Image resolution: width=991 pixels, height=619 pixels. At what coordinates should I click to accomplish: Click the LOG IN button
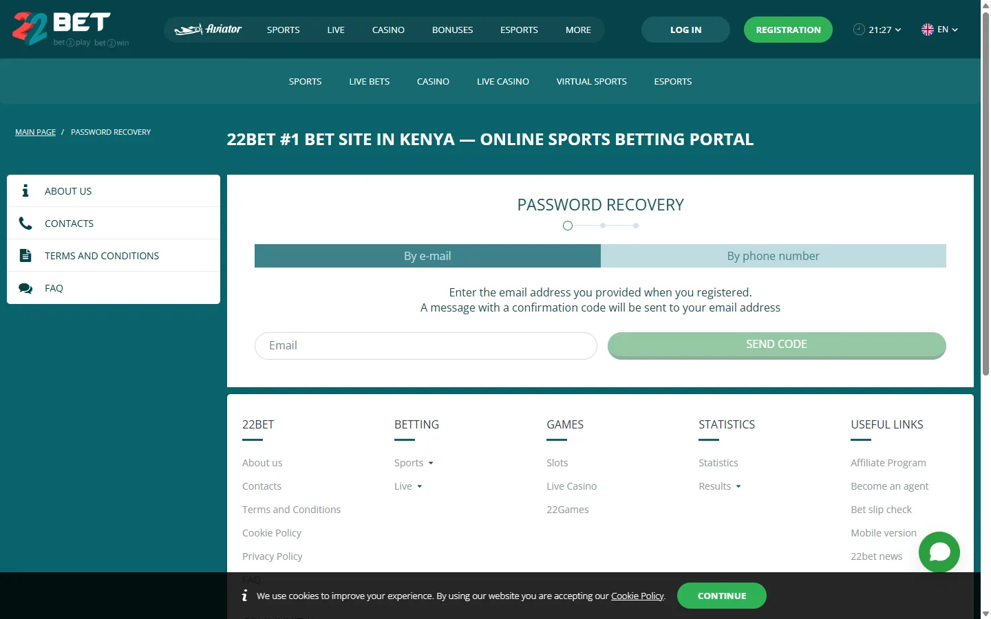[685, 30]
